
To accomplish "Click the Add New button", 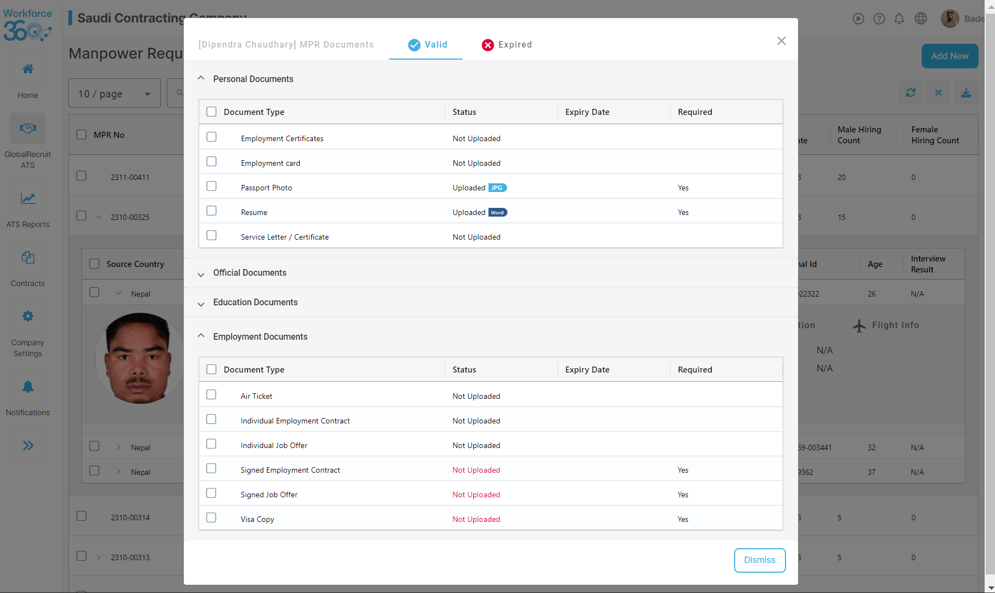I will [x=950, y=56].
